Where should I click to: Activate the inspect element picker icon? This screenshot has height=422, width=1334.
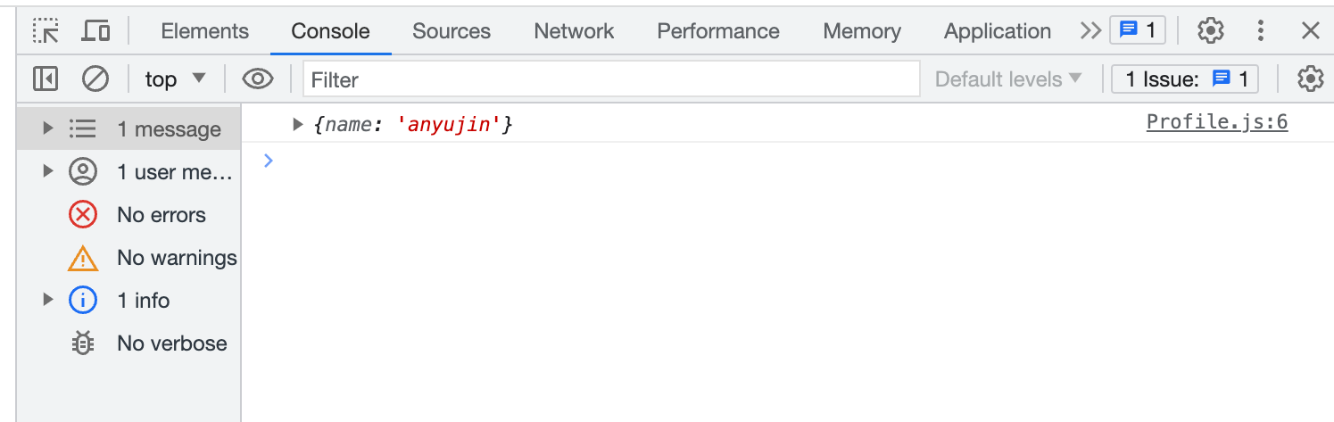(x=46, y=31)
